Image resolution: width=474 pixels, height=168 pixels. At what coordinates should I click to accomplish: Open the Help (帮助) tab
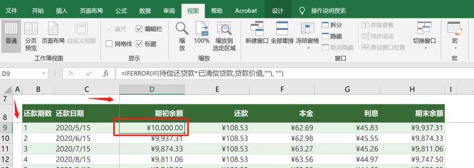217,11
